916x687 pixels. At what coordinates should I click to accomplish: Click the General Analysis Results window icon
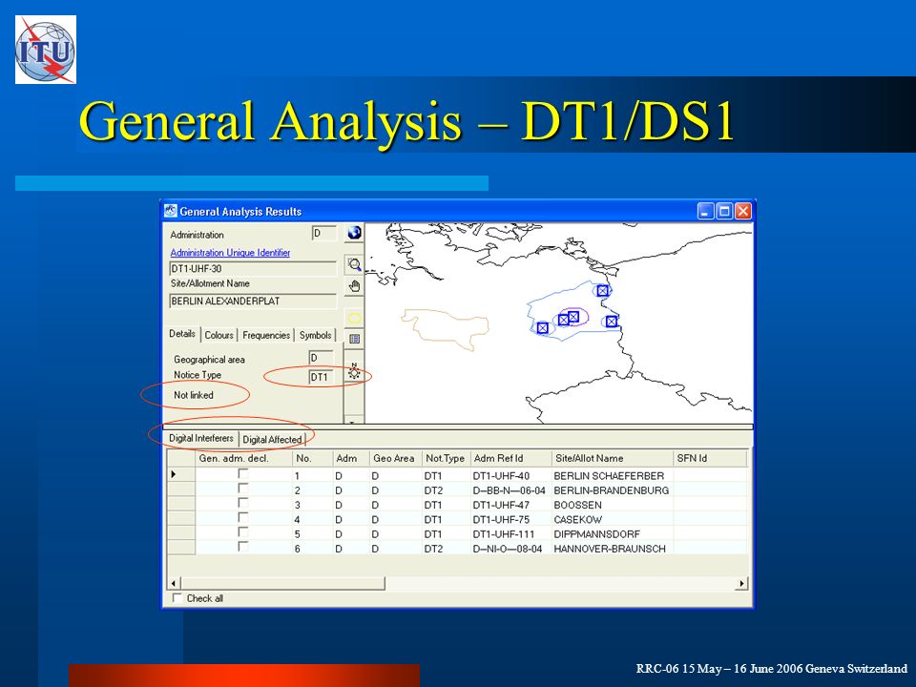[x=171, y=211]
